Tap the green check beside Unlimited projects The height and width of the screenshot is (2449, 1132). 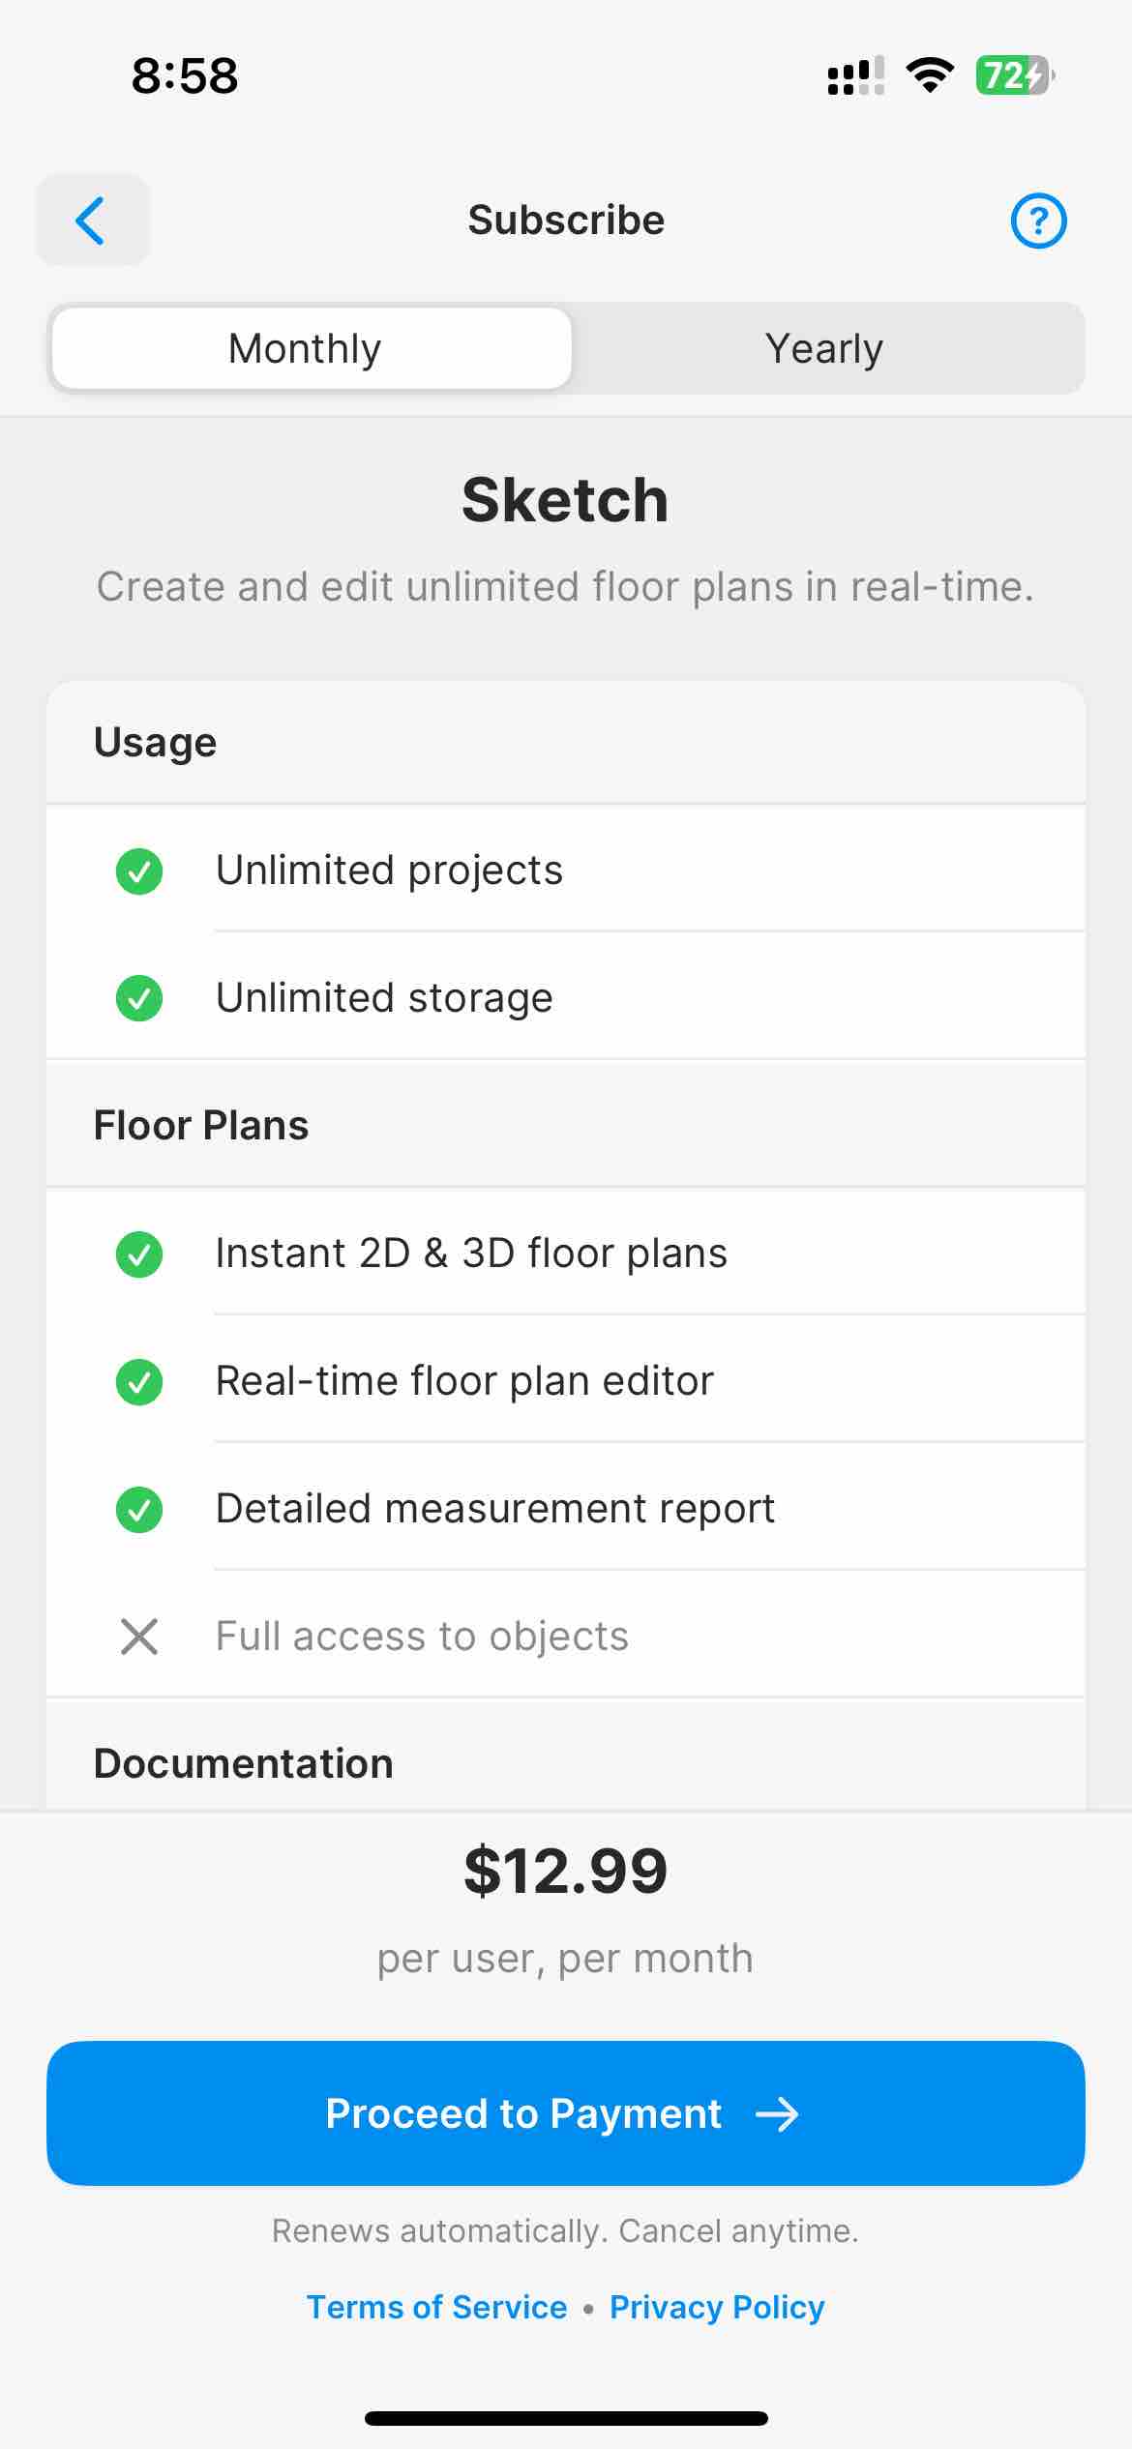pyautogui.click(x=139, y=871)
